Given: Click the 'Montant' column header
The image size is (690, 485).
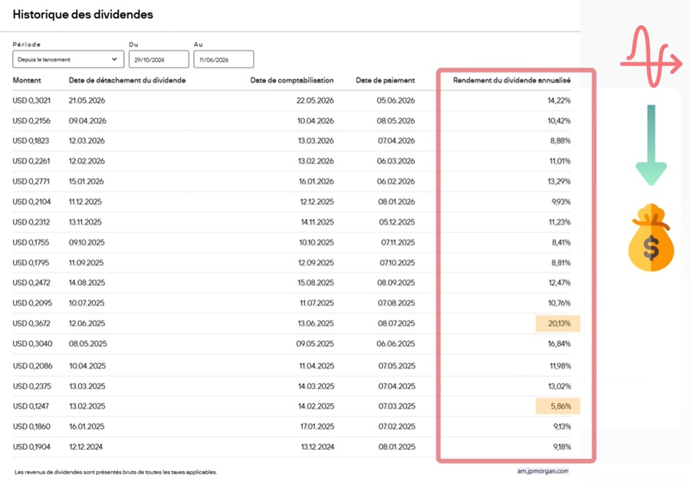Looking at the screenshot, I should click(27, 80).
